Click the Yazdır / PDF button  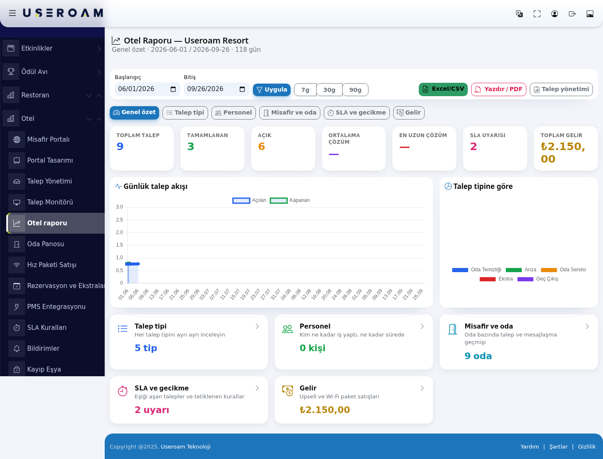(x=499, y=89)
